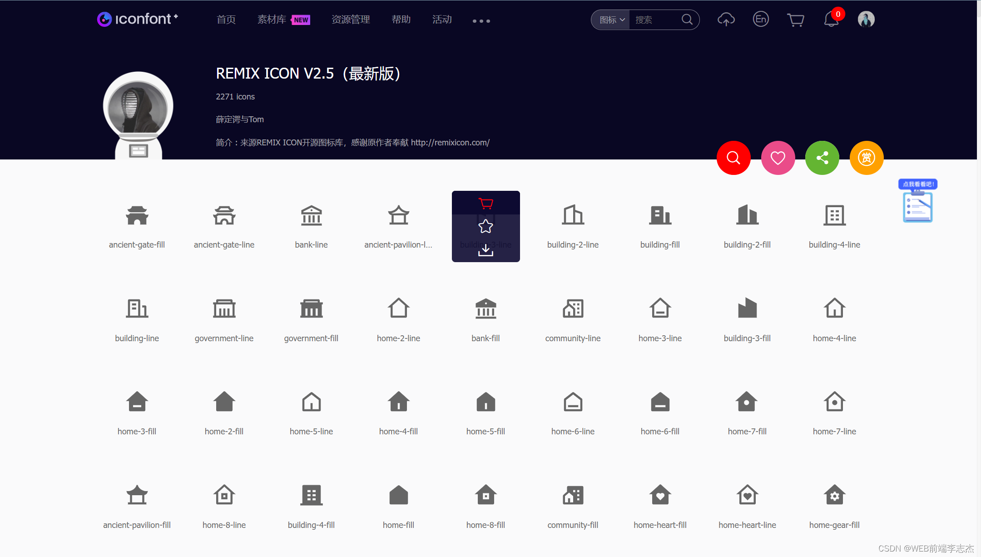The width and height of the screenshot is (981, 557).
Task: Click the pink heart favorite button
Action: pyautogui.click(x=778, y=158)
